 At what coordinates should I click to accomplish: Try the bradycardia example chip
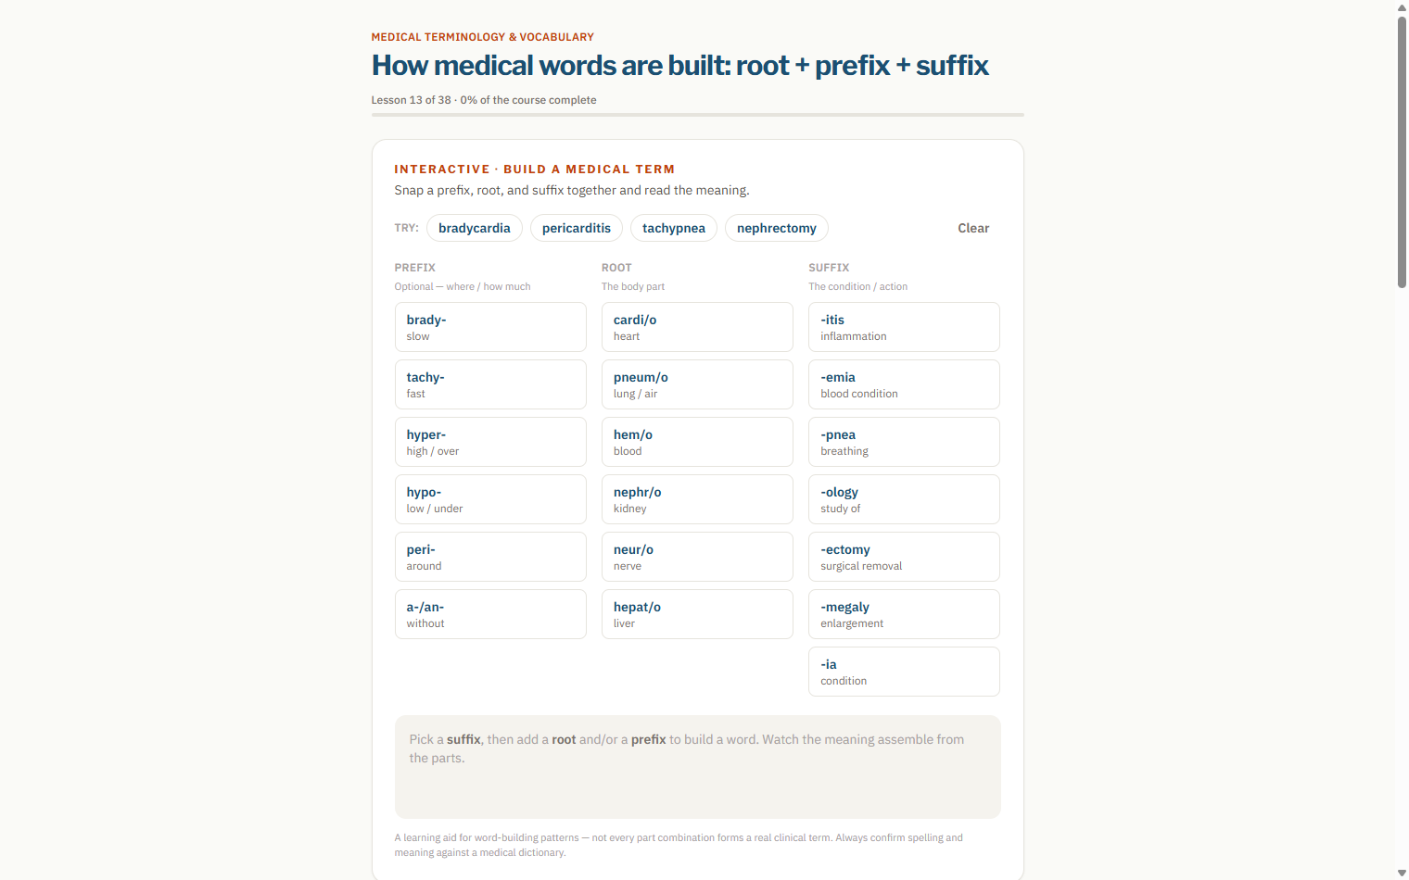(475, 228)
